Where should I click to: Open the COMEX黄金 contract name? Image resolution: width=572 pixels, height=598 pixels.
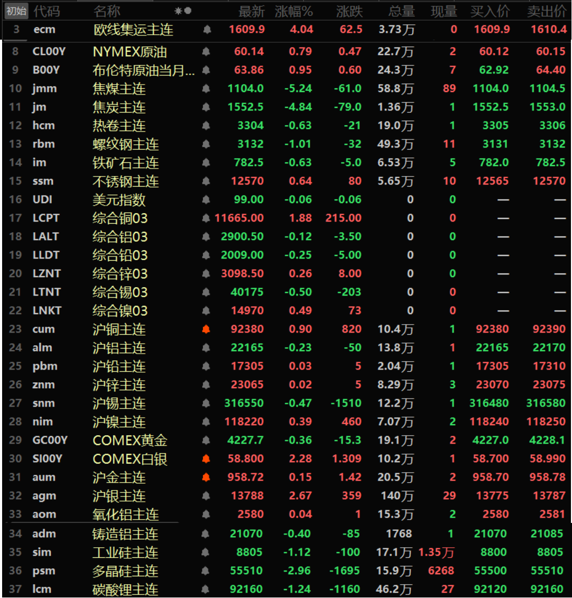click(130, 440)
